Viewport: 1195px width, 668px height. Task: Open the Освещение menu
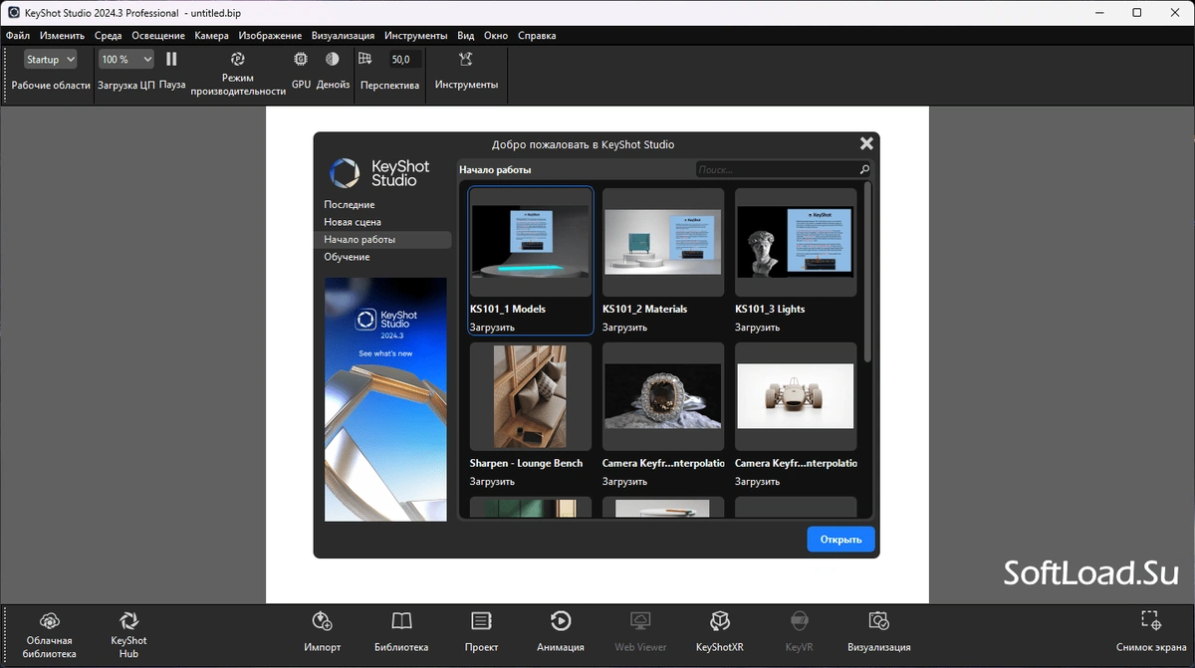pyautogui.click(x=159, y=36)
